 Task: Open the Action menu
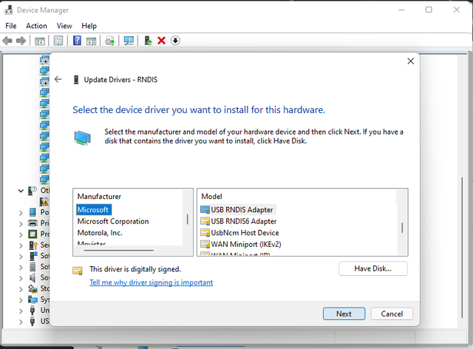(x=36, y=26)
